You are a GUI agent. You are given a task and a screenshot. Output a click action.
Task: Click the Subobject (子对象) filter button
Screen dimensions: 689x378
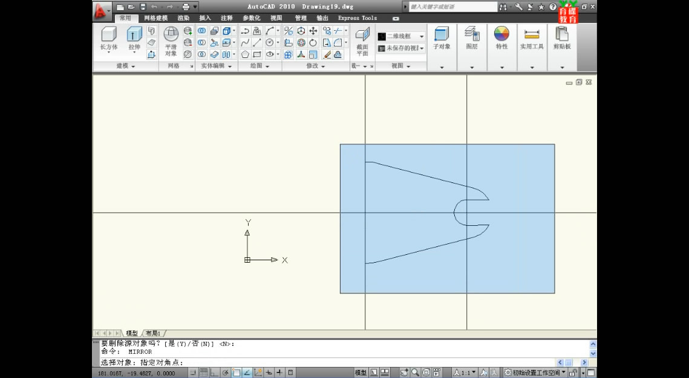[x=442, y=37]
